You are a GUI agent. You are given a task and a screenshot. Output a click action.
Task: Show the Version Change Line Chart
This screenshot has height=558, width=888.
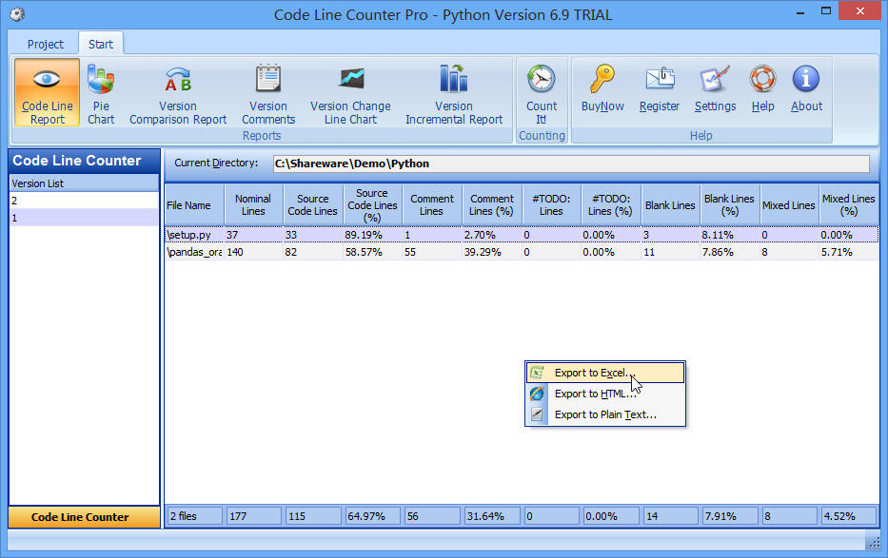[x=350, y=93]
